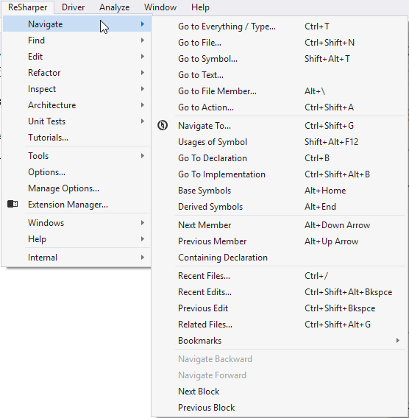409x418 pixels.
Task: Select Usages of Symbol
Action: pos(280,142)
